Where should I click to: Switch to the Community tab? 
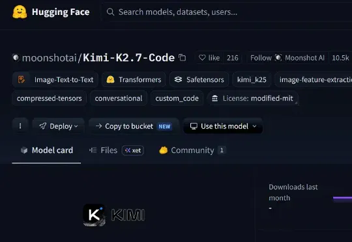192,150
